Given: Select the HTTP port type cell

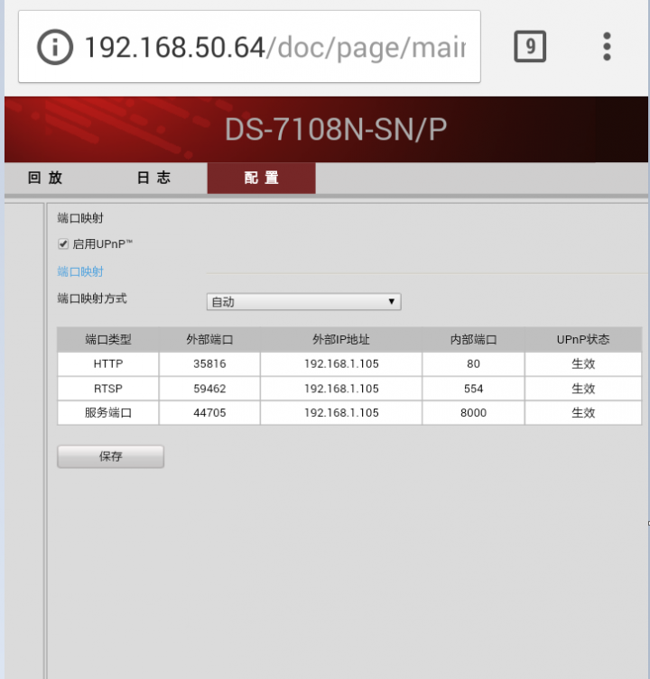Looking at the screenshot, I should tap(108, 363).
